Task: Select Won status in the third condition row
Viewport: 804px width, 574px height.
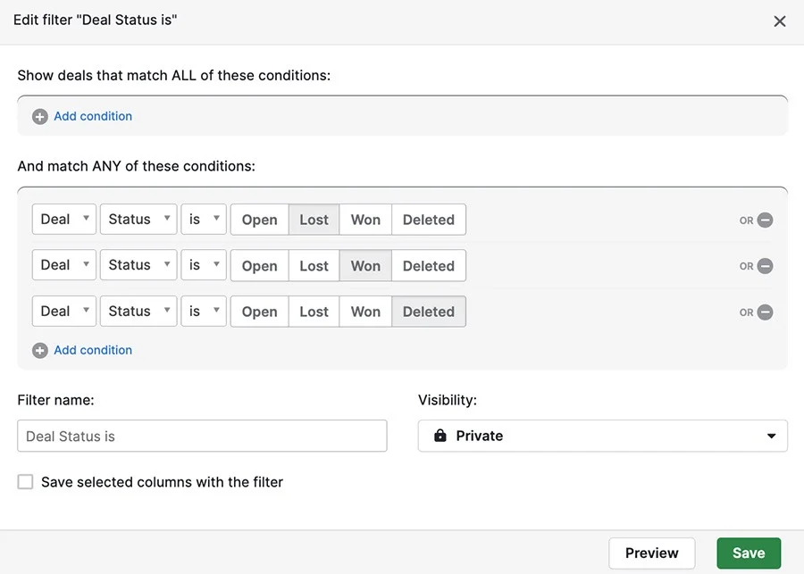Action: point(365,311)
